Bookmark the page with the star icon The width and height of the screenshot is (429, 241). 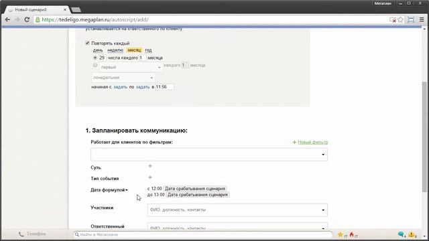tap(401, 19)
